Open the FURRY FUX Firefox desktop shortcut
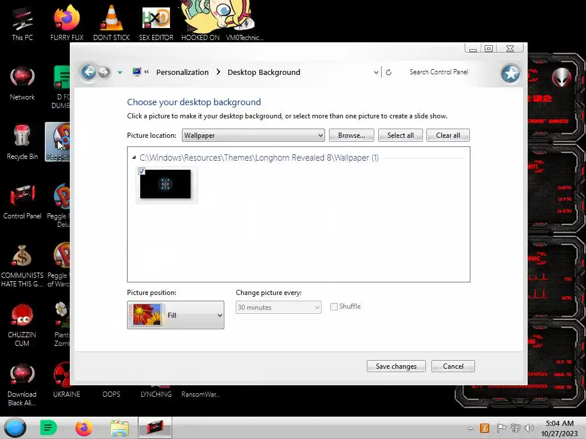This screenshot has height=439, width=586. tap(66, 23)
